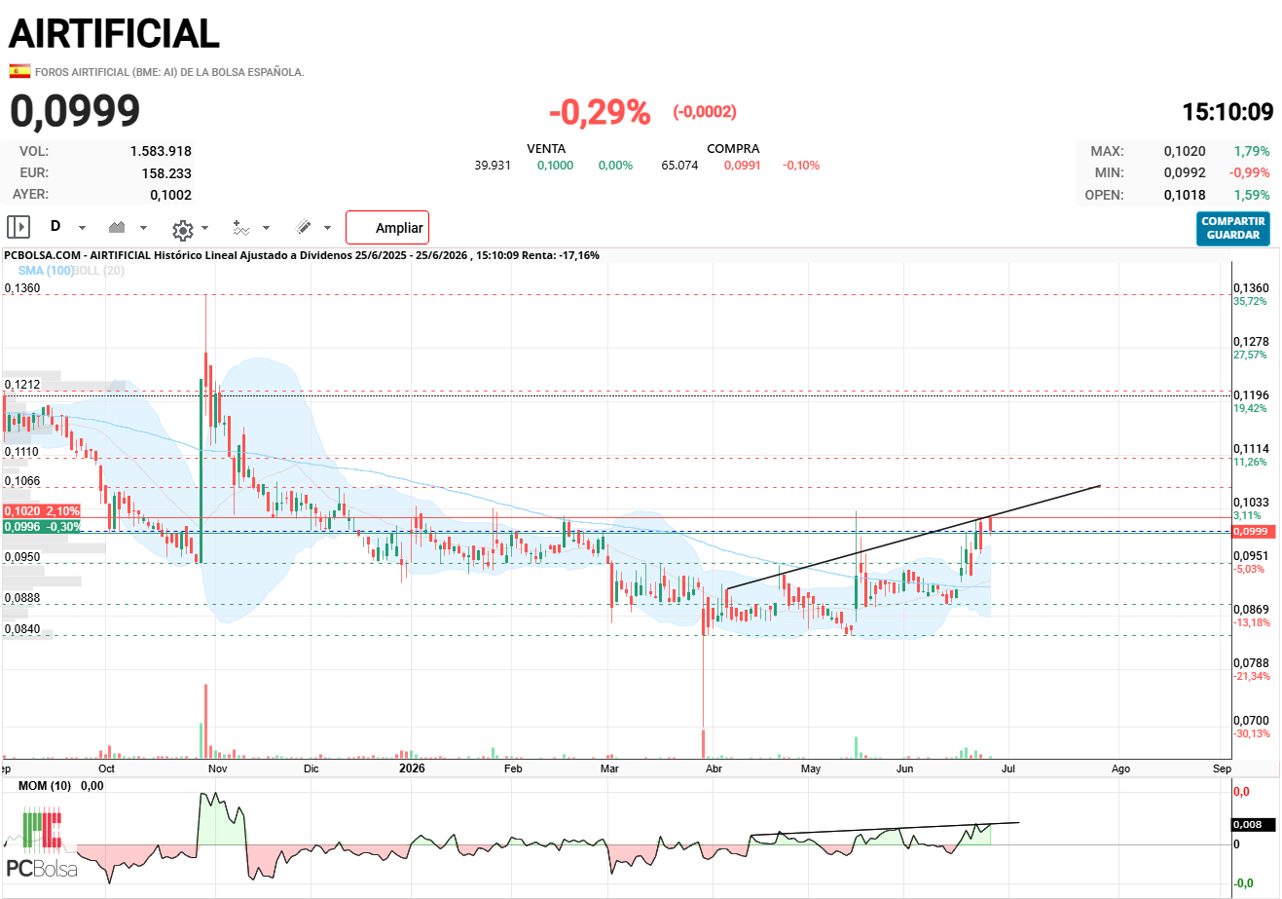Screen dimensions: 1282x899
Task: Click the red 0,1020 2,10% price tag
Action: (42, 511)
